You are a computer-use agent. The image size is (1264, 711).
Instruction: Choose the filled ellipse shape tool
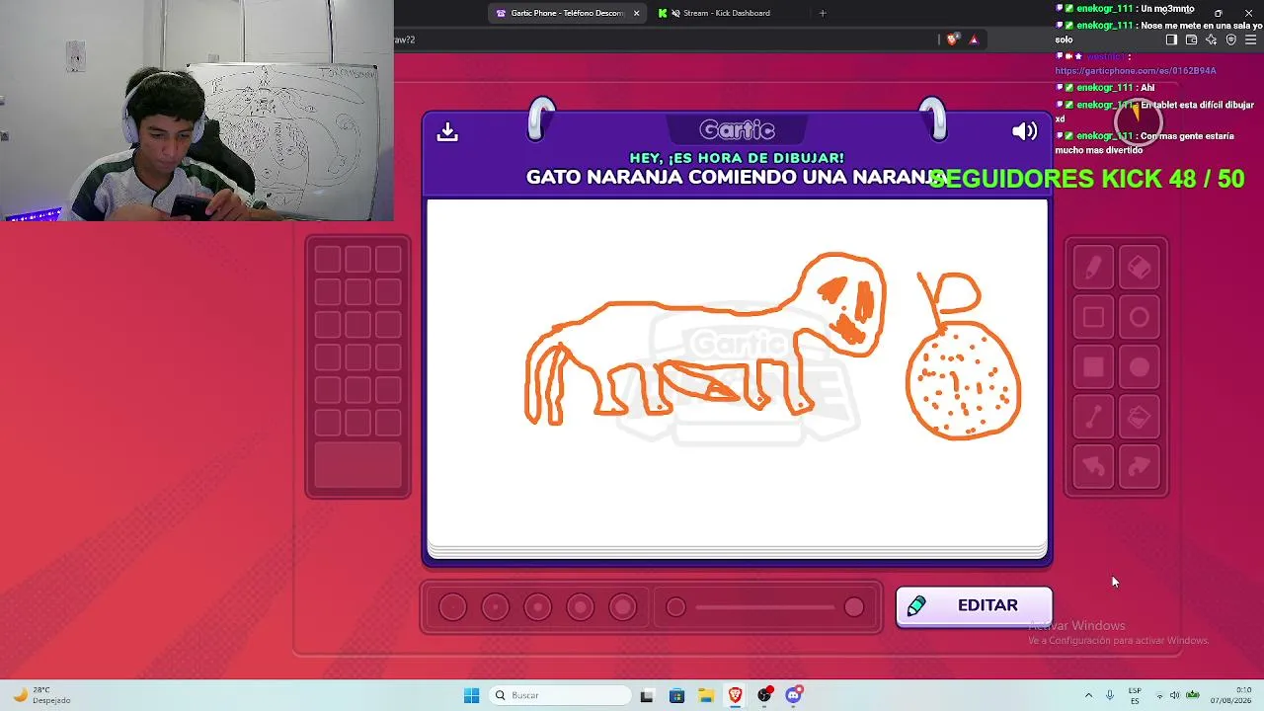coord(1140,367)
